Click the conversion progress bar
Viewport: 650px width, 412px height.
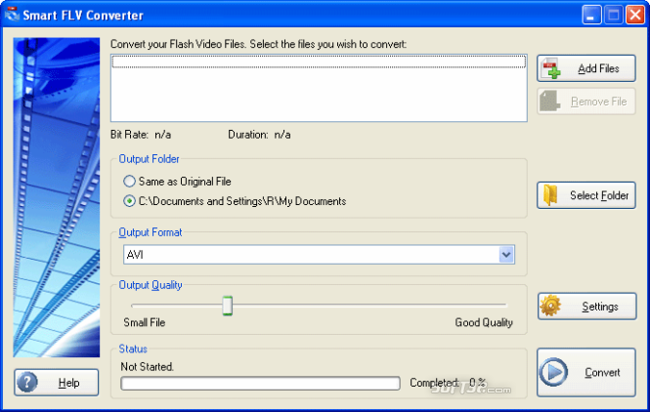[x=260, y=384]
